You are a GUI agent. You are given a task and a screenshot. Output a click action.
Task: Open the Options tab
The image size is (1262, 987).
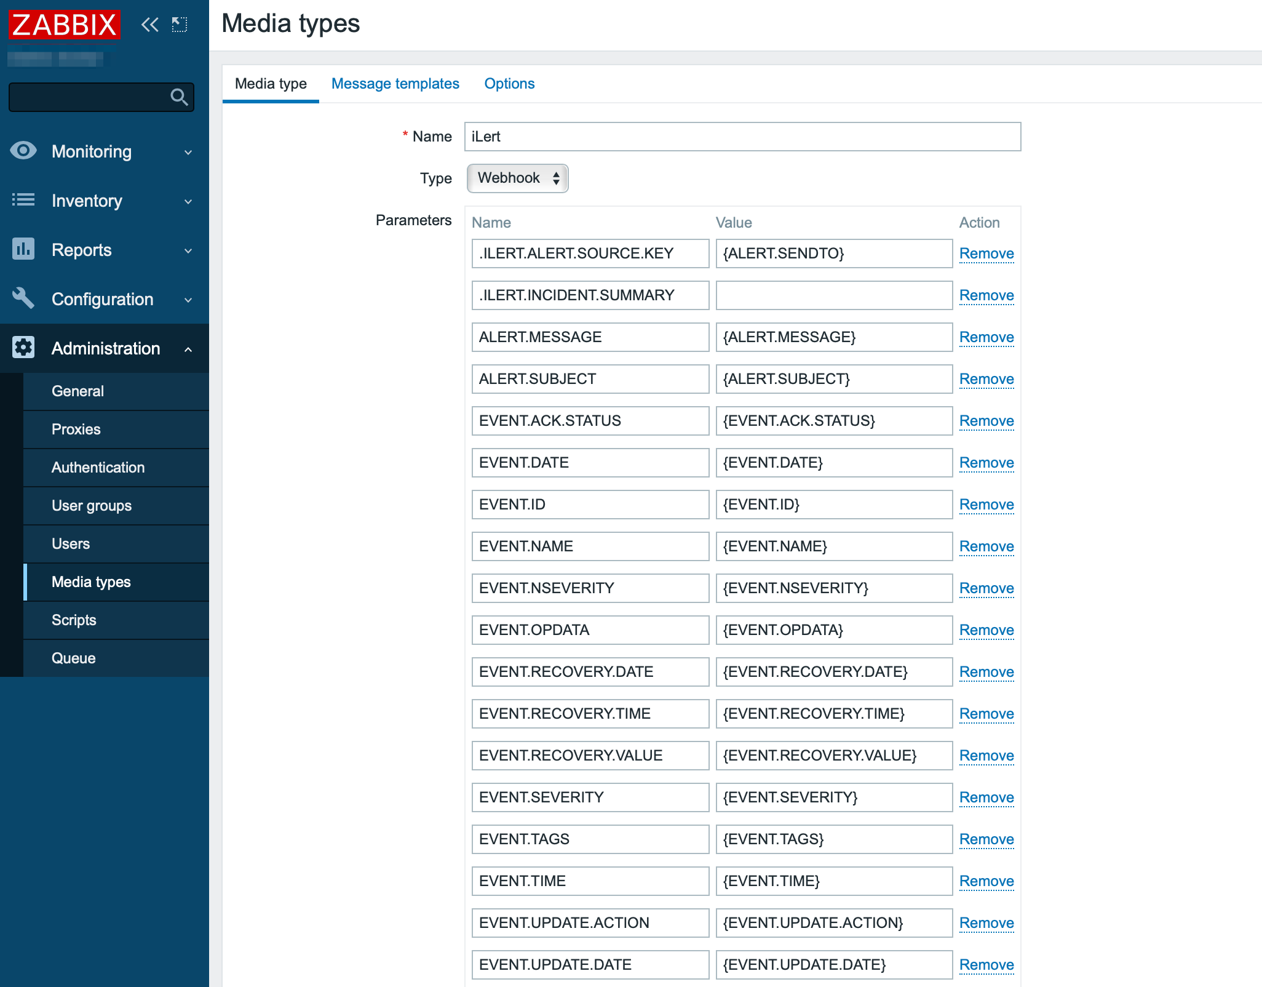(x=509, y=84)
